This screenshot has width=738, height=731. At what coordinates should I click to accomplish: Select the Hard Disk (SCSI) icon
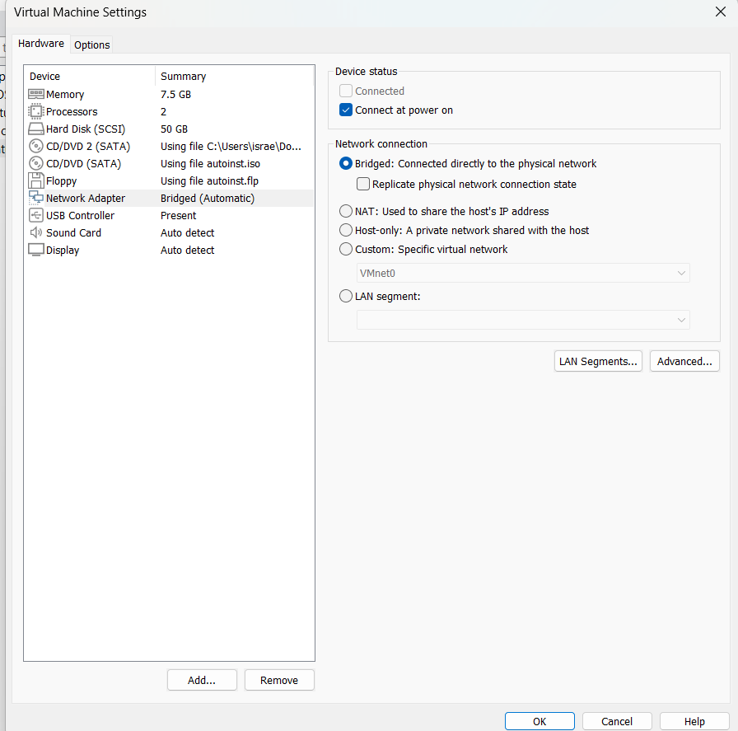[36, 129]
